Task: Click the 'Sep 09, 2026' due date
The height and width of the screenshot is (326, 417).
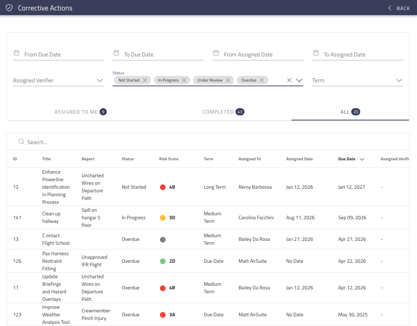Action: [x=352, y=217]
